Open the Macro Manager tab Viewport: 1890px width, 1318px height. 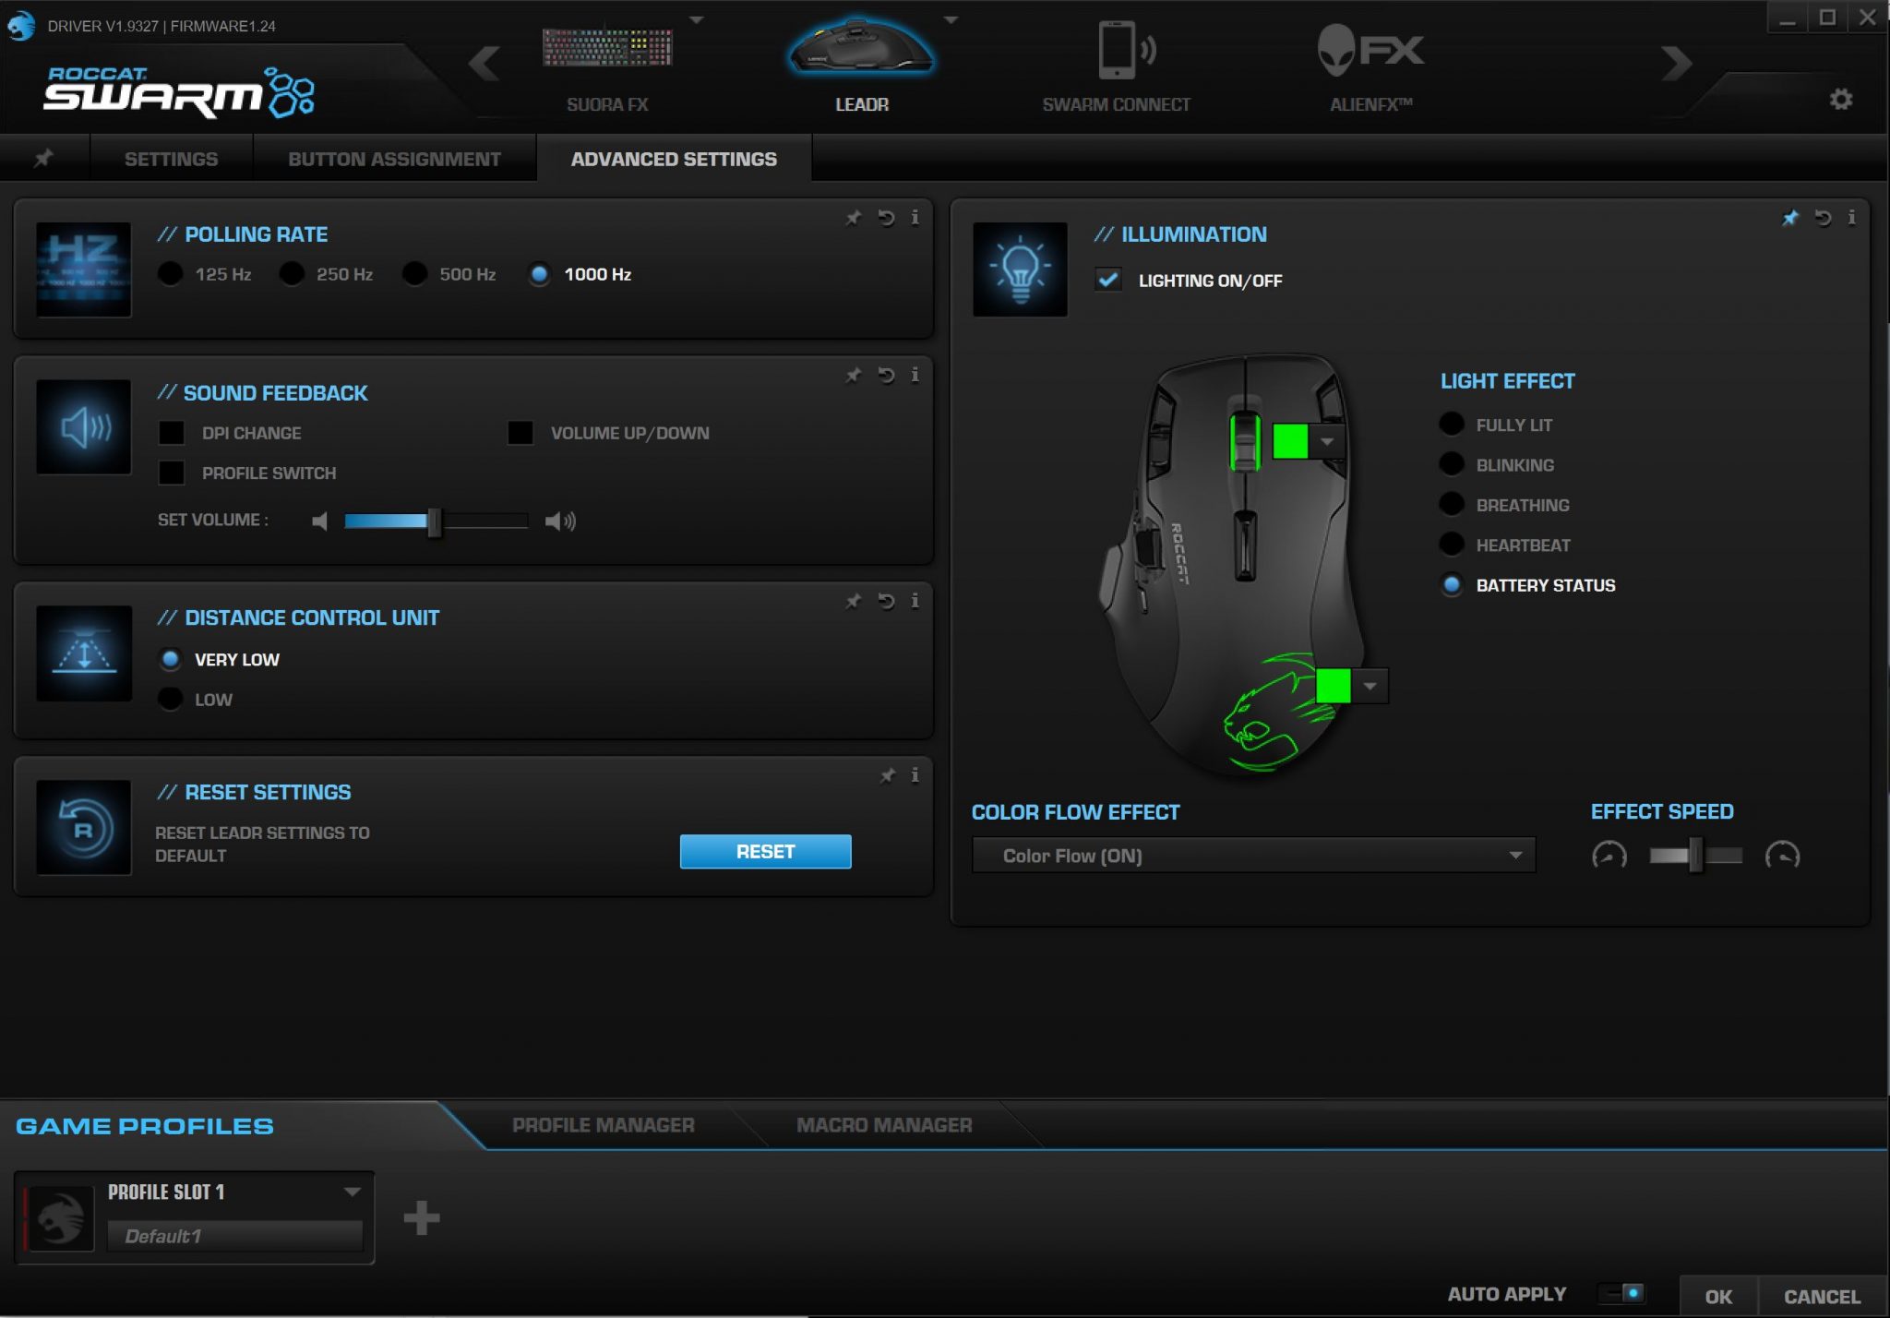(x=883, y=1125)
